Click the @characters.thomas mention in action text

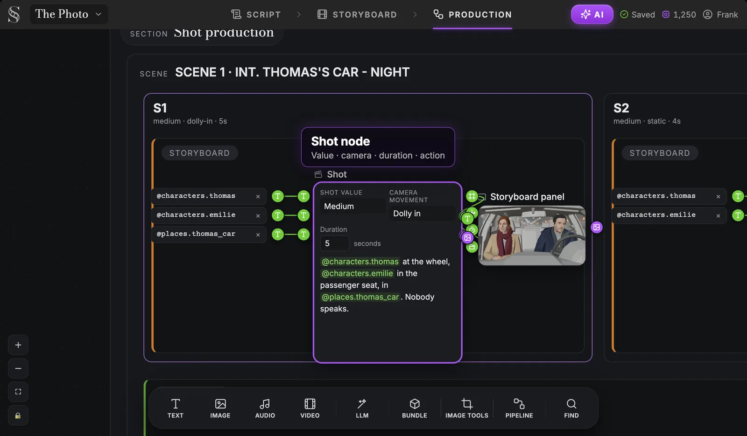point(360,262)
